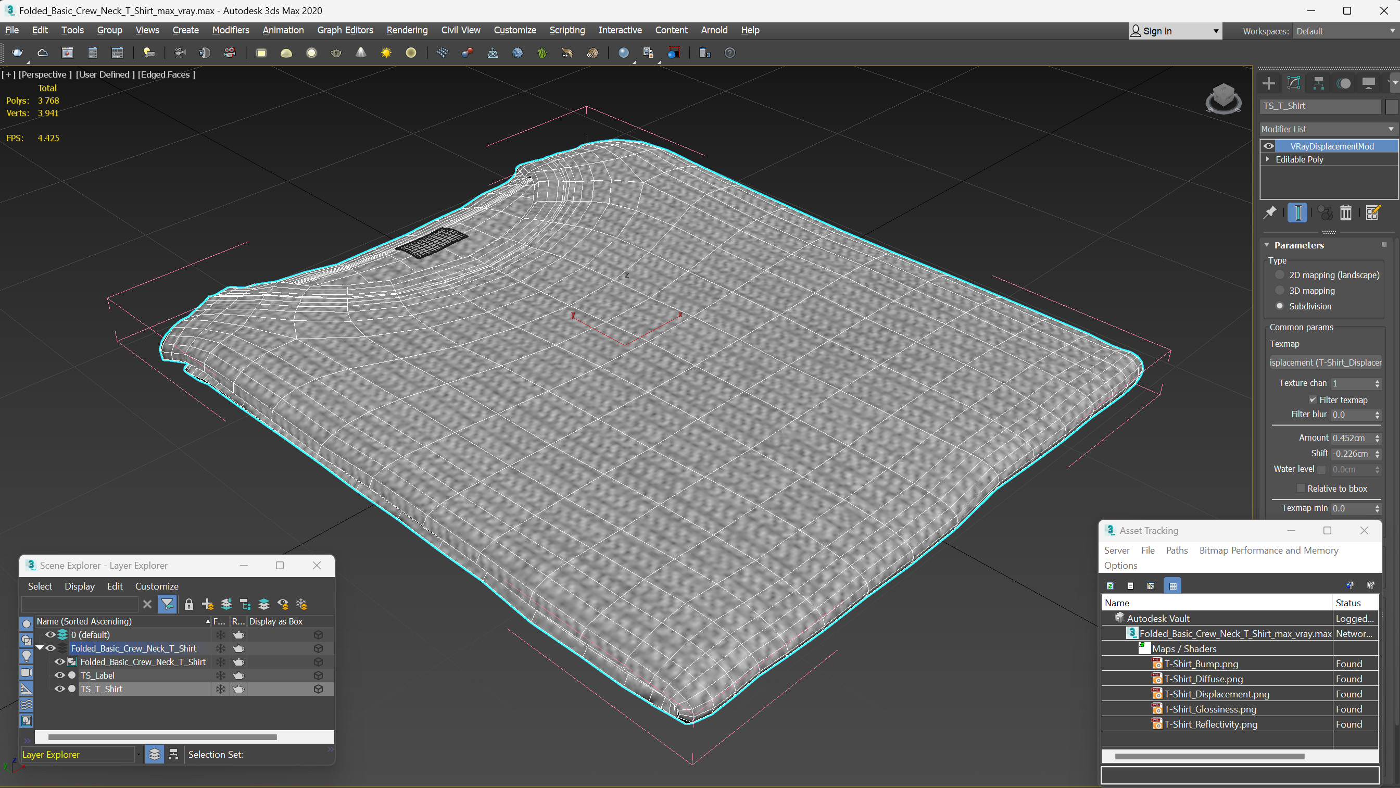Click the object color swatch beside TS_T_Shirt
The height and width of the screenshot is (788, 1400).
coord(1391,106)
